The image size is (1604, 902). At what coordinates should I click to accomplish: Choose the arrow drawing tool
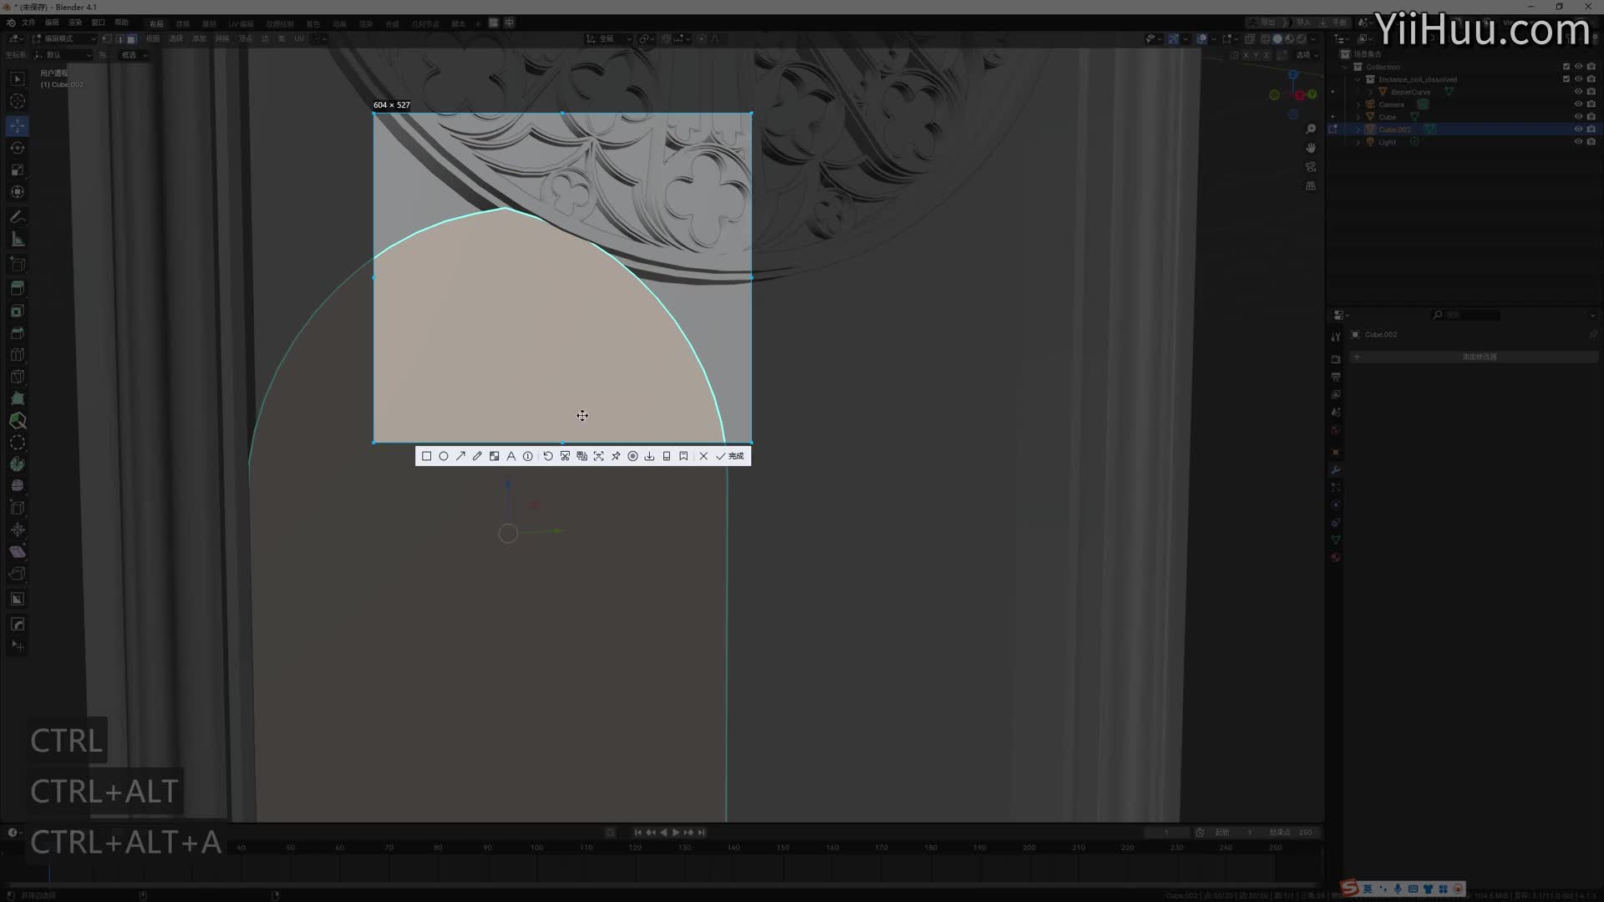[x=460, y=456]
